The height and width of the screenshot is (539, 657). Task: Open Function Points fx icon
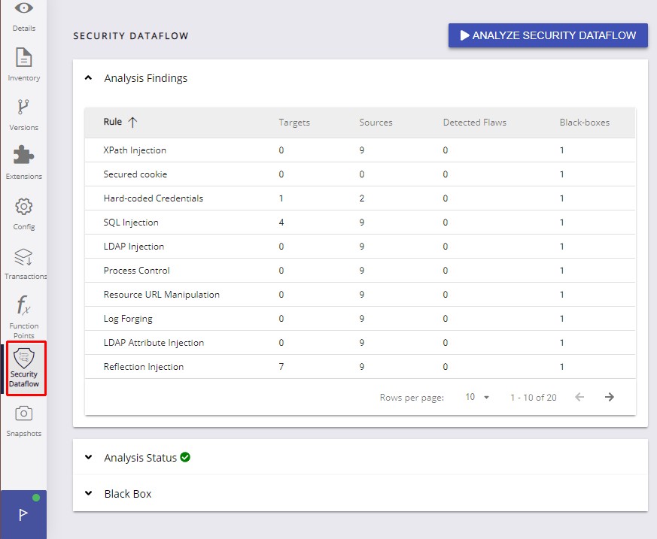23,307
